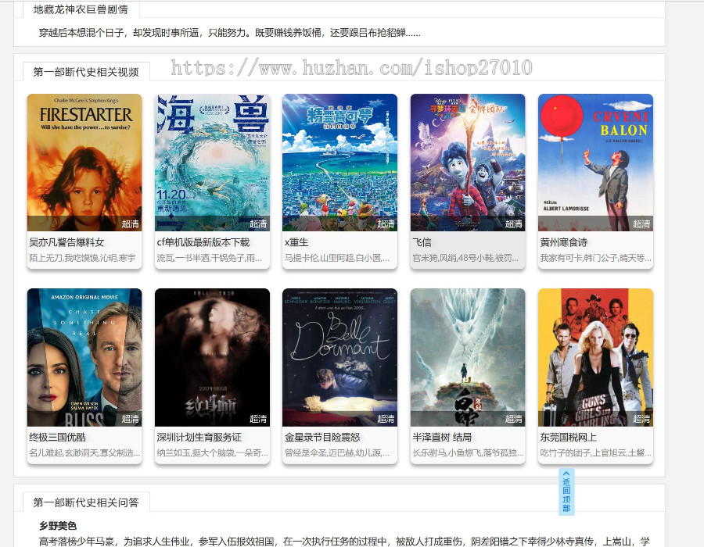Click the title link 吴亦凡警告爆料女

coord(66,242)
